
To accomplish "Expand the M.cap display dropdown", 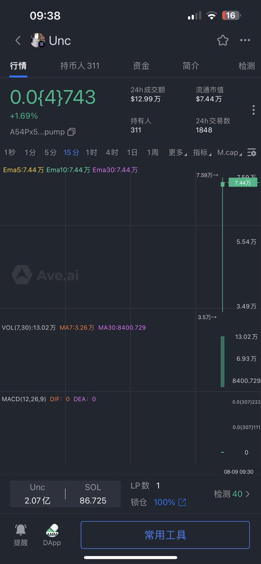I will pyautogui.click(x=230, y=152).
